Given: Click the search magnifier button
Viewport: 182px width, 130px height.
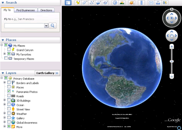Looking at the screenshot, I should pos(53,26).
